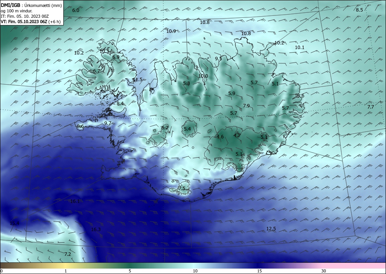386x274 pixels.
Task: Click the color scale tick label 1
Action: [x=66, y=271]
